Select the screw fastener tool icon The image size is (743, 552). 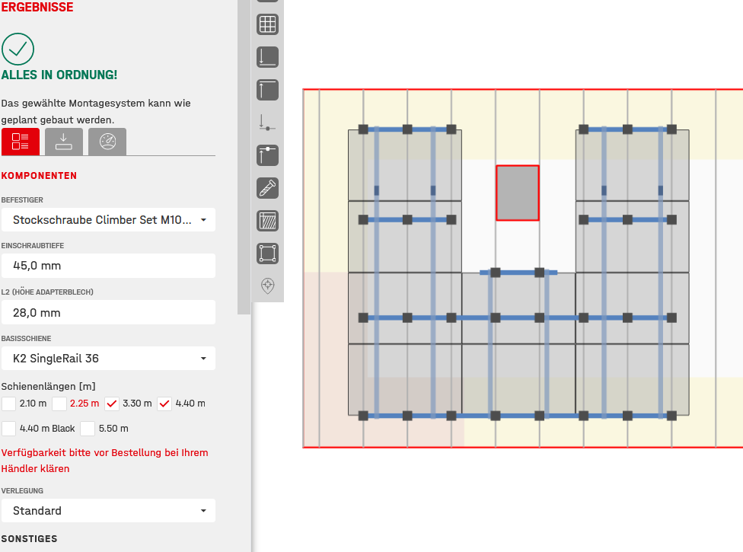[267, 188]
